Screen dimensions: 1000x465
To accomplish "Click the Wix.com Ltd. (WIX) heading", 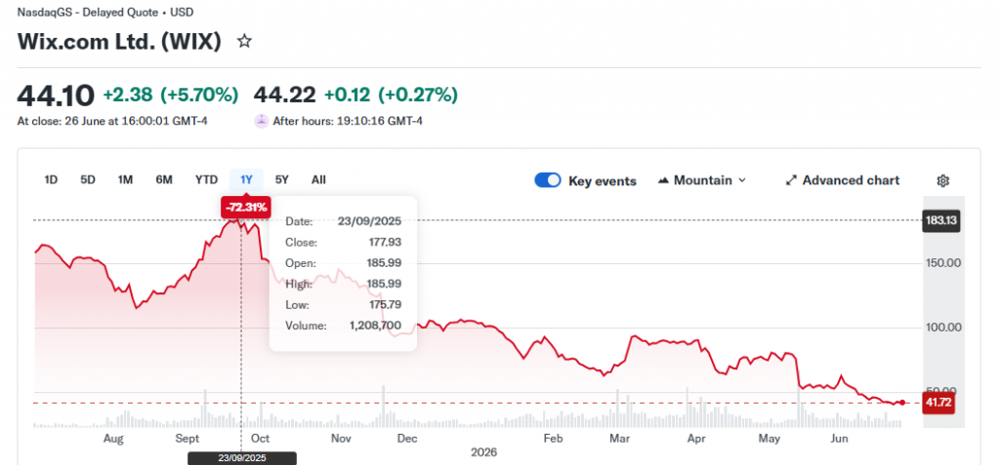I will coord(119,41).
